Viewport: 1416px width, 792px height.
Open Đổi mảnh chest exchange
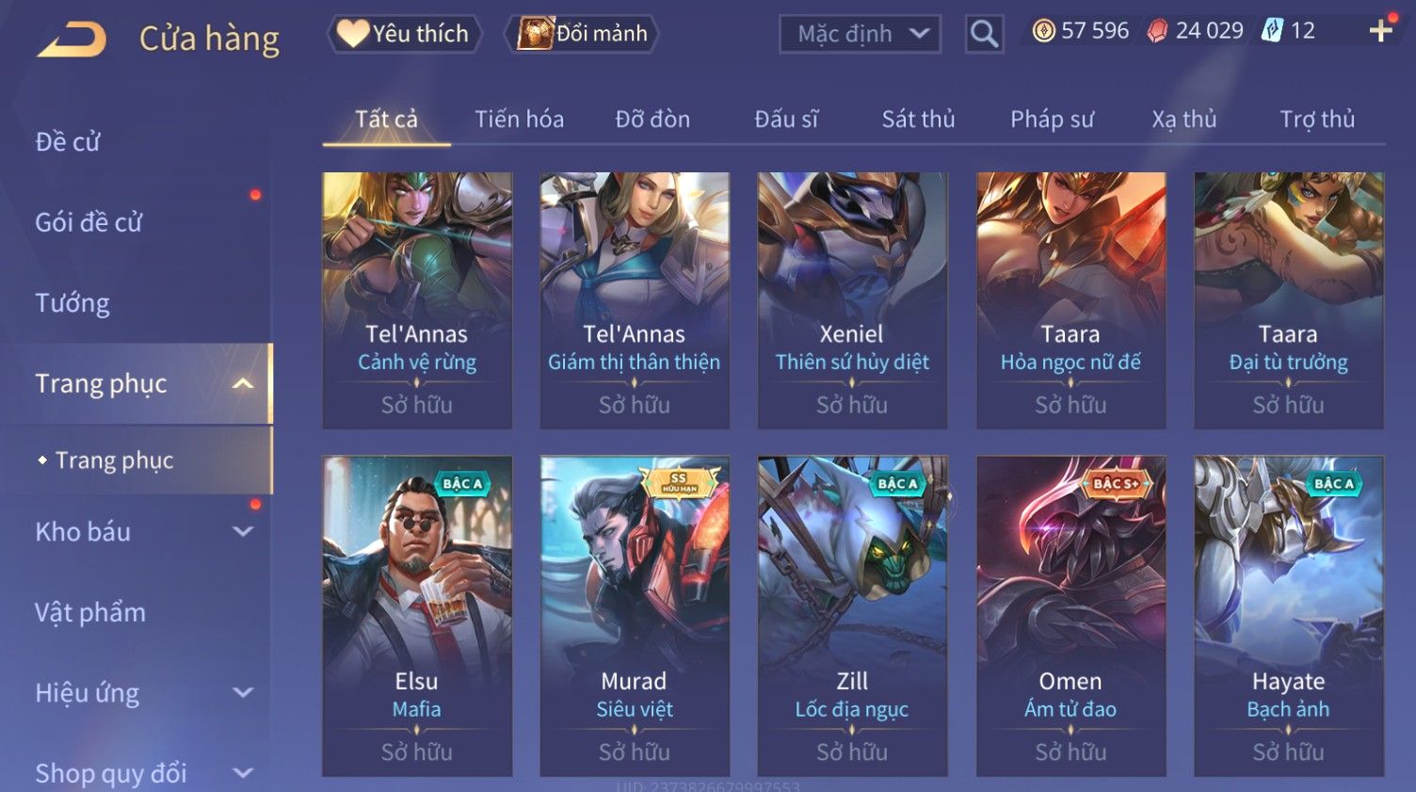click(x=582, y=34)
